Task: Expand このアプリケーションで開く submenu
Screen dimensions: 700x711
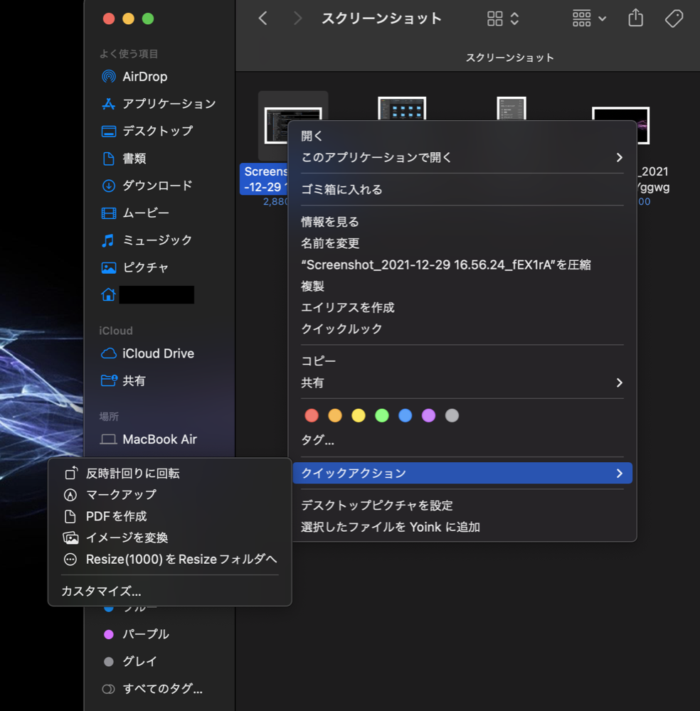Action: coord(462,157)
